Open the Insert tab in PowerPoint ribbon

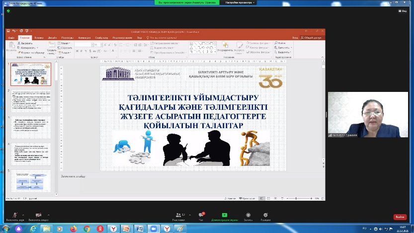(x=39, y=38)
